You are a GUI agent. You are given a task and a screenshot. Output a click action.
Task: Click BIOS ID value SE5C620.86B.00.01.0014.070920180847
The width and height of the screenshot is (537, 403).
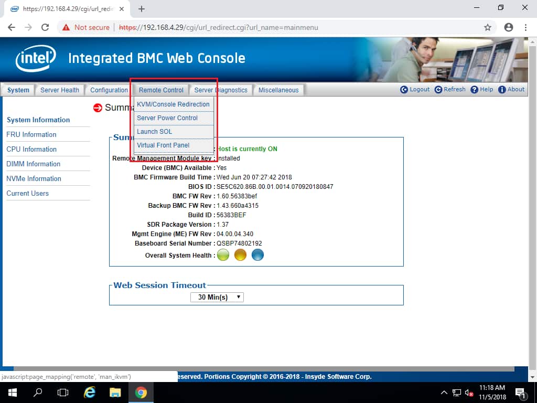coord(275,187)
